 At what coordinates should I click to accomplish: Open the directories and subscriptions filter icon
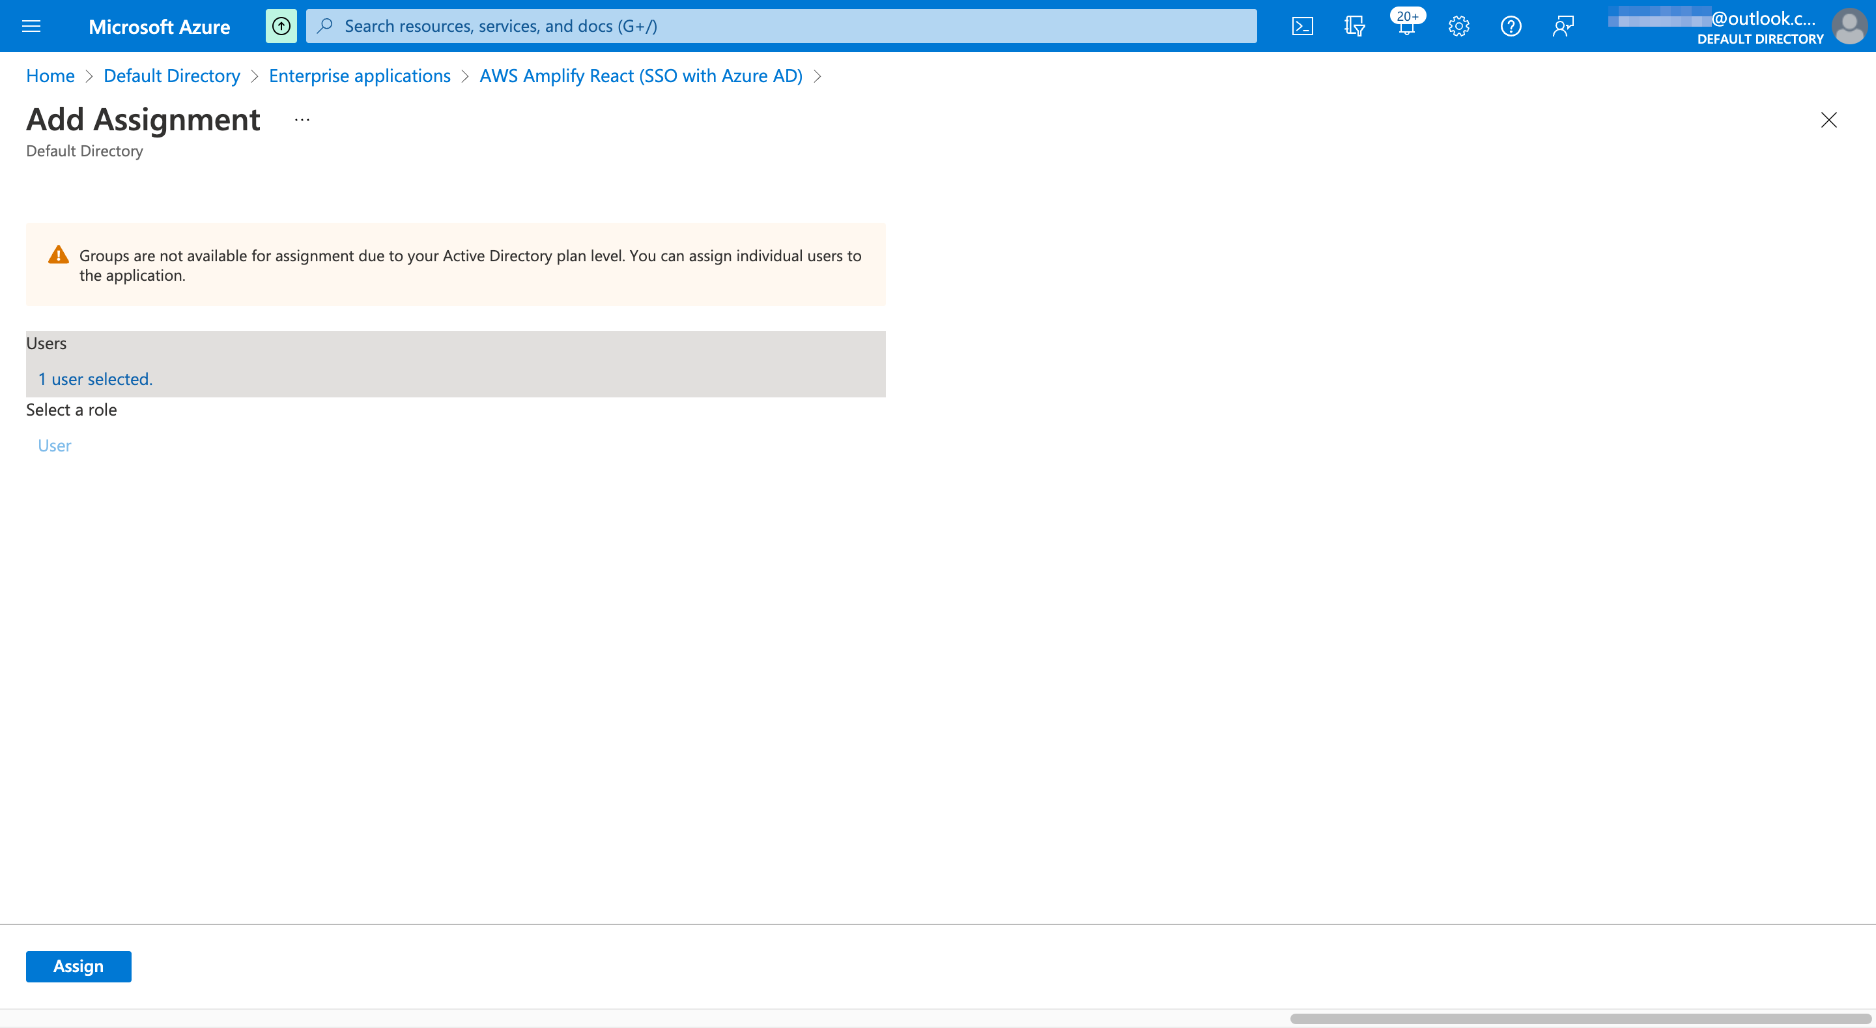point(1355,25)
